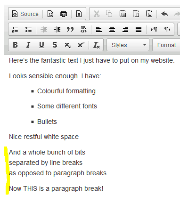The height and width of the screenshot is (204, 180).
Task: Click line 'Now THIS is a paragraph break!'
Action: pyautogui.click(x=56, y=188)
